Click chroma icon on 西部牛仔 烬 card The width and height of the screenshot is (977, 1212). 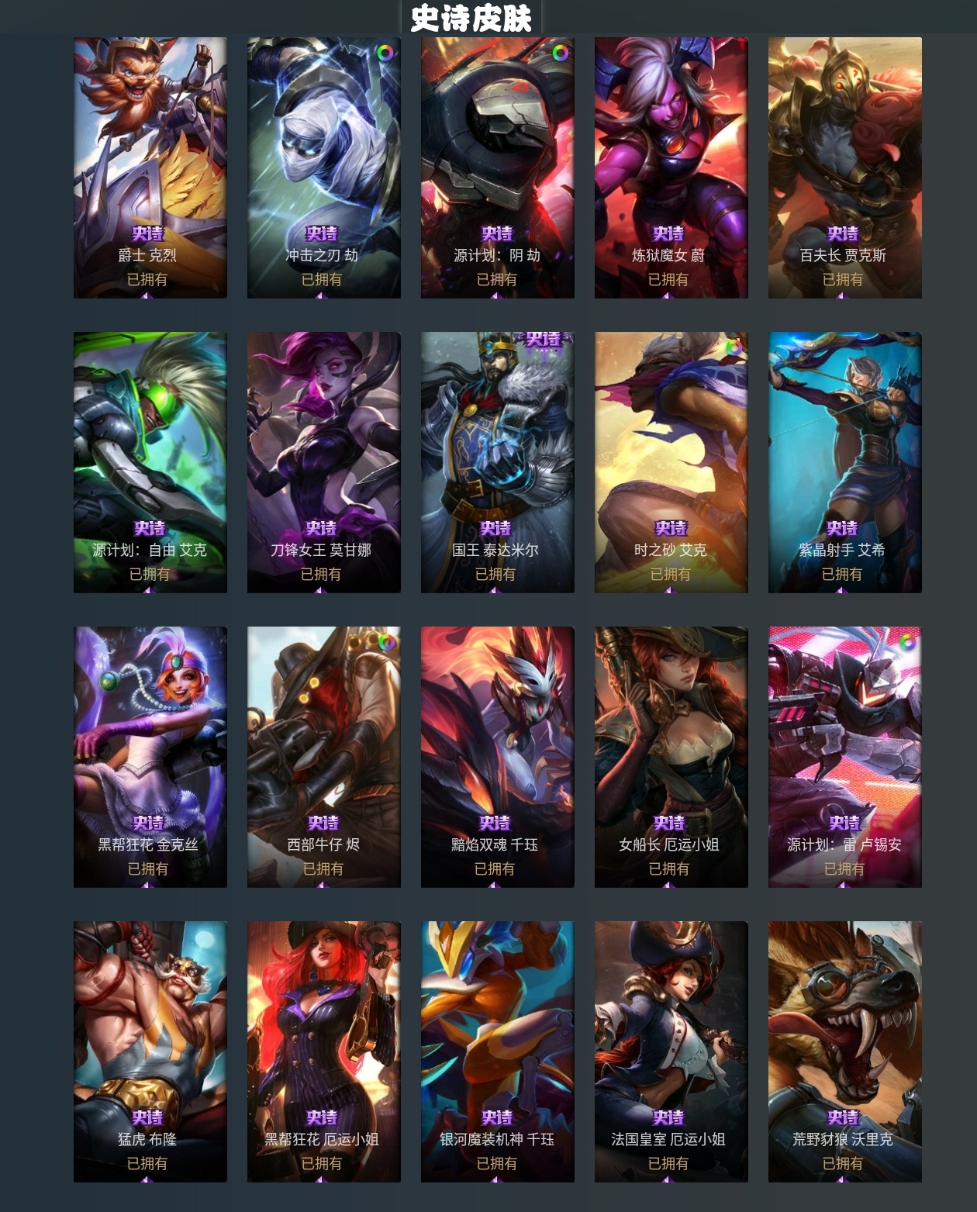click(386, 642)
